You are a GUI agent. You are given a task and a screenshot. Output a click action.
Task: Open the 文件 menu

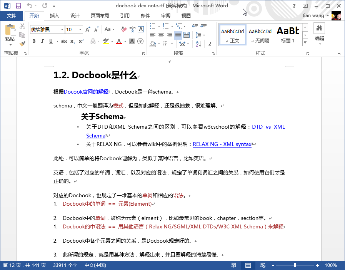[12, 16]
